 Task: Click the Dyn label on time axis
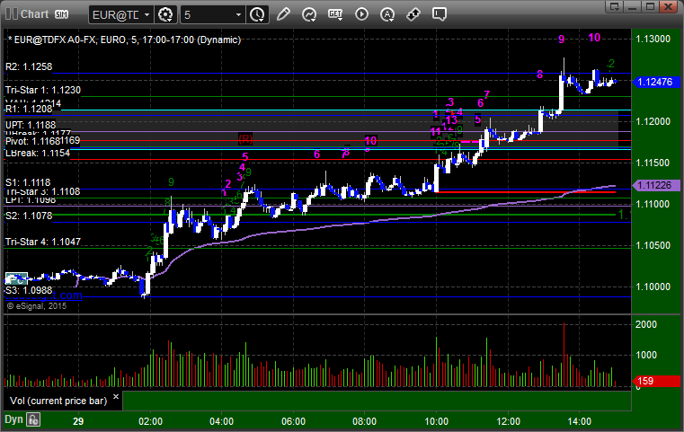[x=13, y=419]
